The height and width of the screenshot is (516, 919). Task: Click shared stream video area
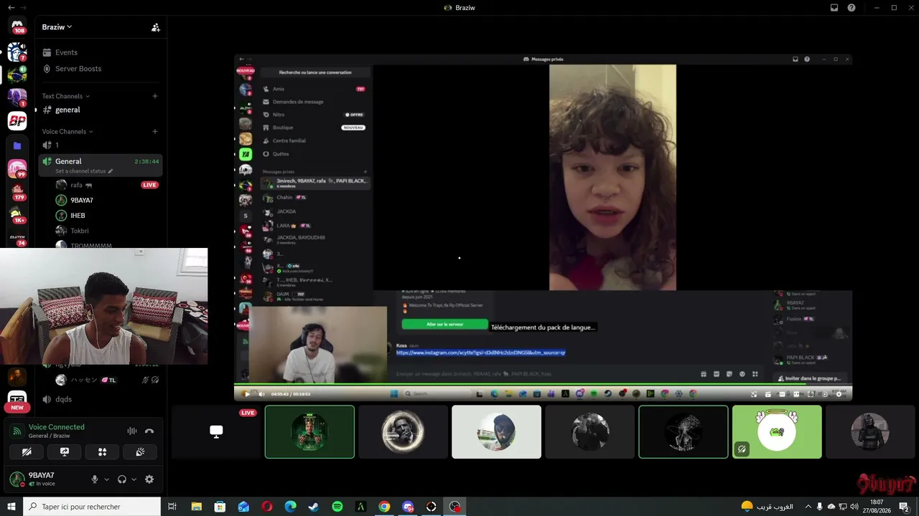click(x=543, y=227)
